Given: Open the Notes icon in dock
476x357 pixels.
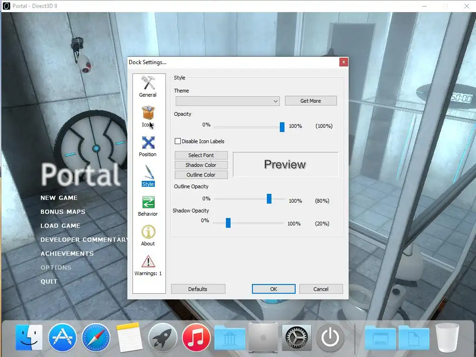Looking at the screenshot, I should pos(129,337).
